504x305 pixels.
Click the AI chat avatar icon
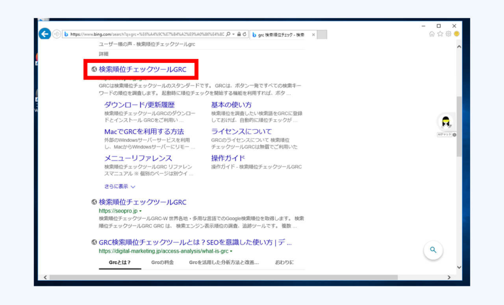pyautogui.click(x=445, y=122)
